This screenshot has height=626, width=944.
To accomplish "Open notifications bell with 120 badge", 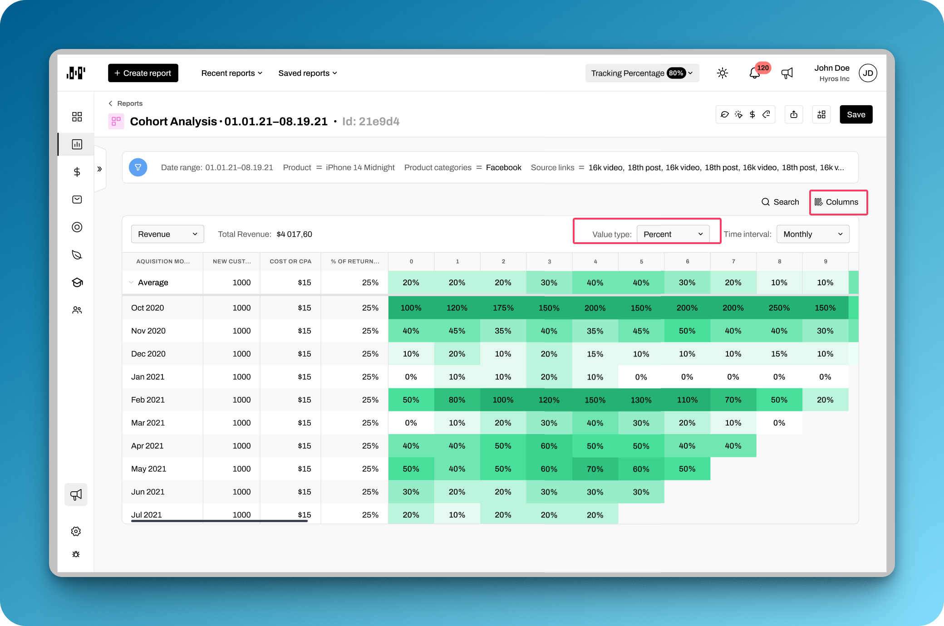I will pyautogui.click(x=755, y=73).
